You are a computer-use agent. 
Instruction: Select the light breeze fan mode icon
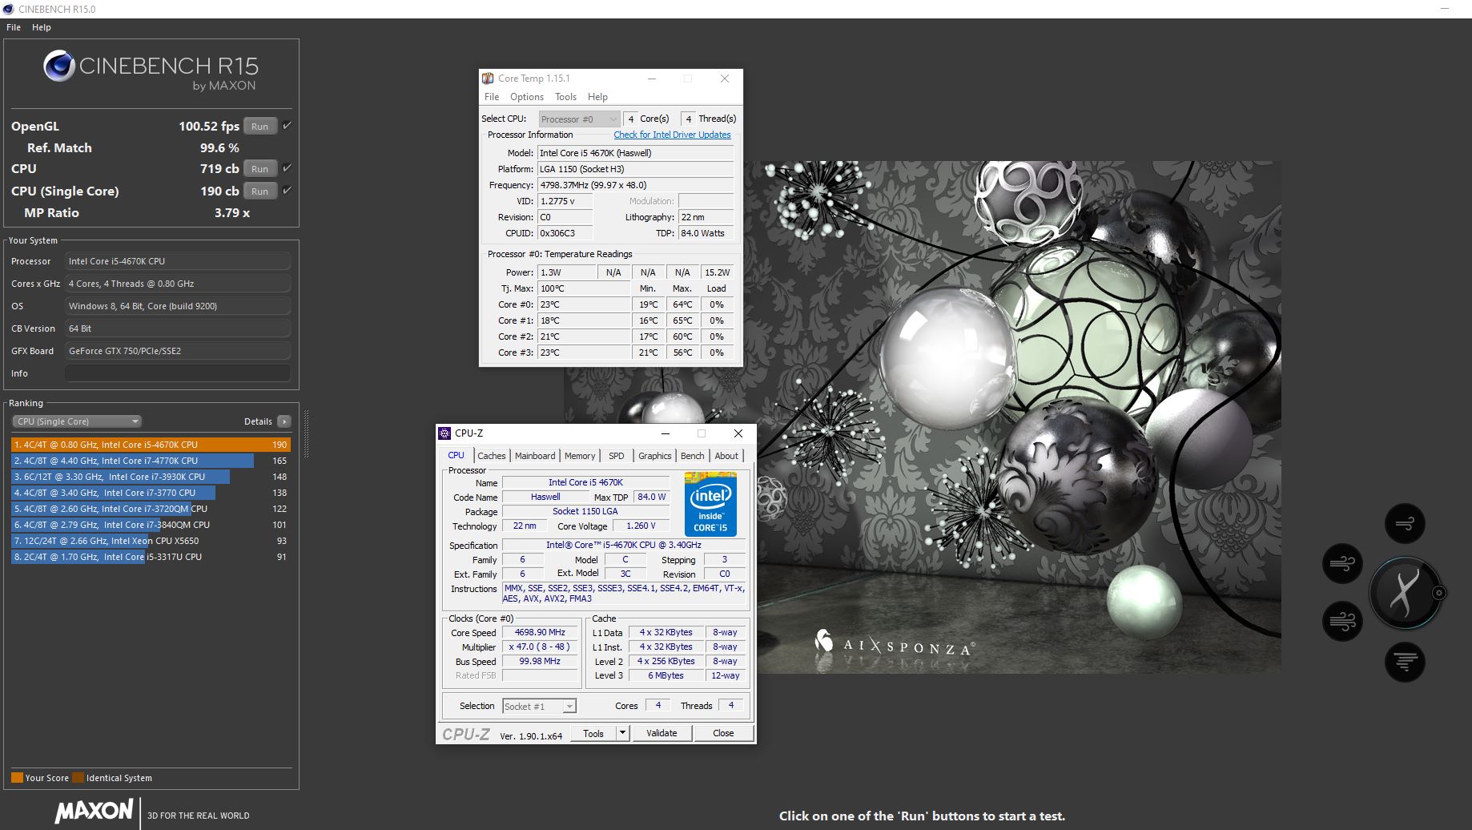(x=1405, y=524)
